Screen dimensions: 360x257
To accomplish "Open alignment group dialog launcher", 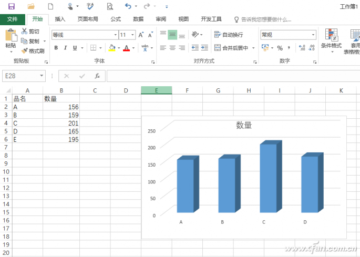I will pos(255,62).
